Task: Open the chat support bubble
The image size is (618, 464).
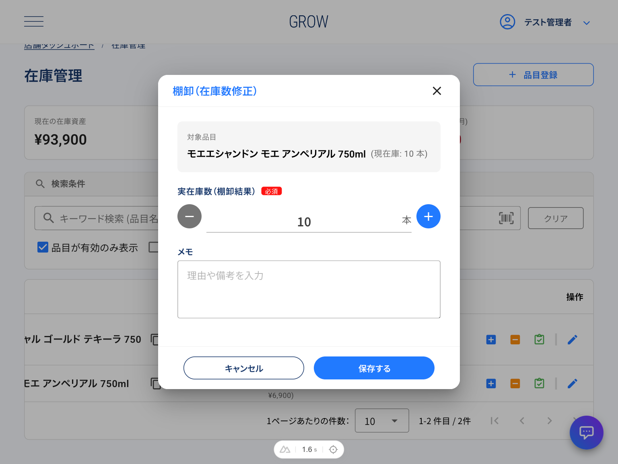Action: [x=586, y=433]
